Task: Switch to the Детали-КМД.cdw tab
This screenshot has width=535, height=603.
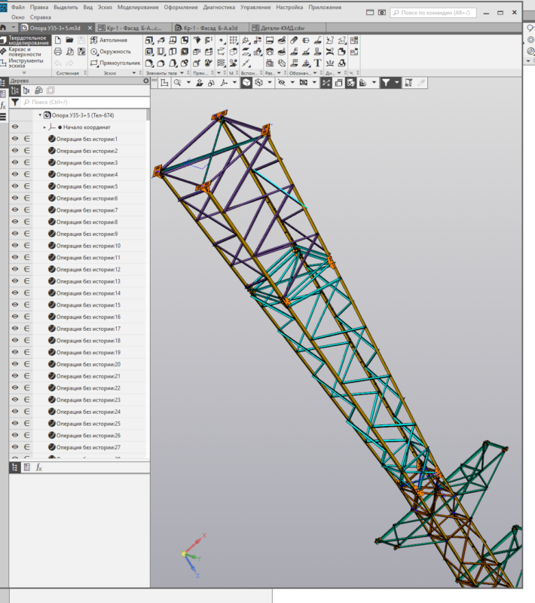Action: (282, 27)
